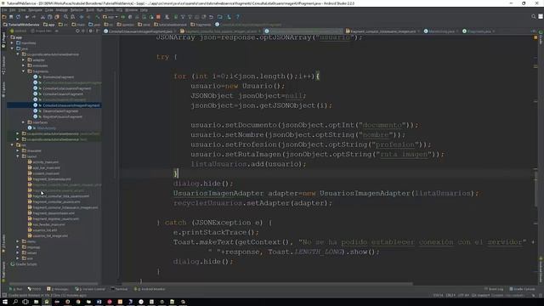Select BienvenidaFragment in project tree
This screenshot has height=306, width=544.
[x=59, y=77]
